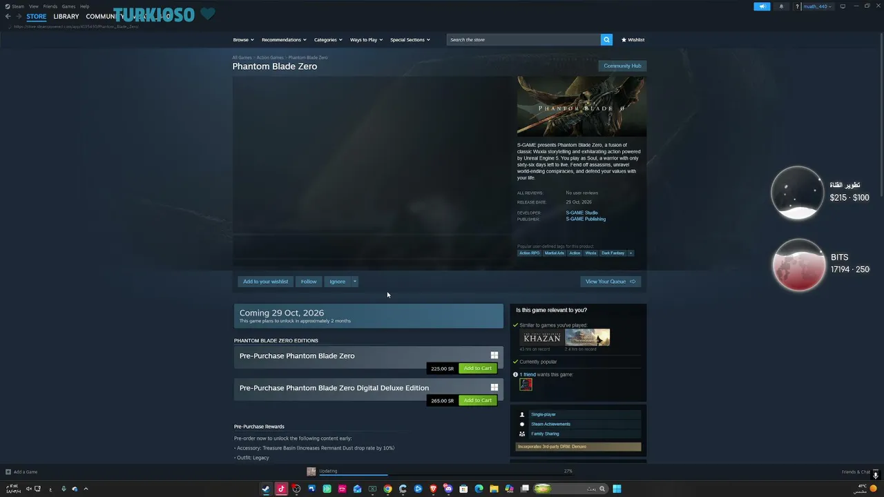Open the TikTok app in the taskbar
The width and height of the screenshot is (884, 497).
(x=281, y=489)
